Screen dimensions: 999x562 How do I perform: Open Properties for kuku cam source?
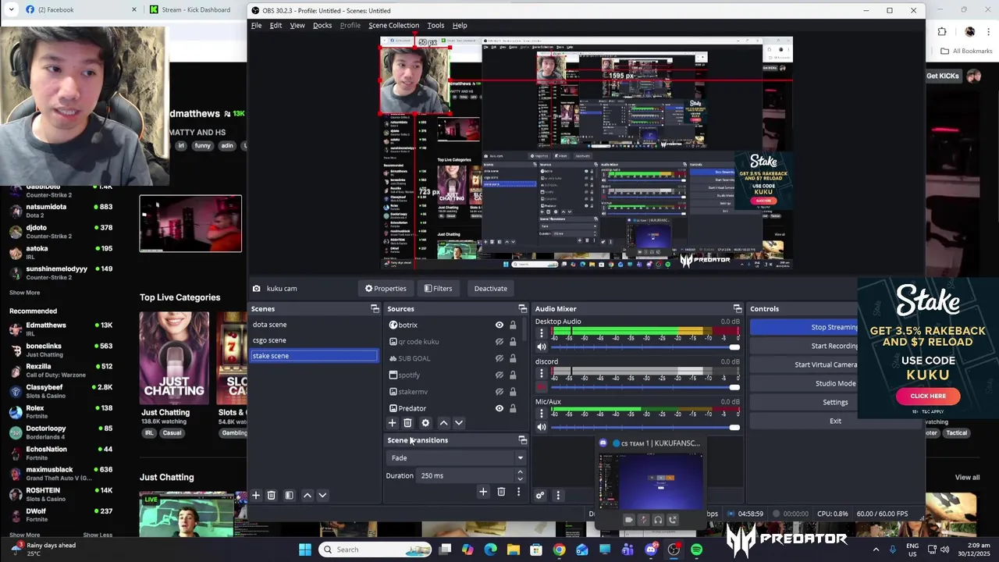click(386, 289)
